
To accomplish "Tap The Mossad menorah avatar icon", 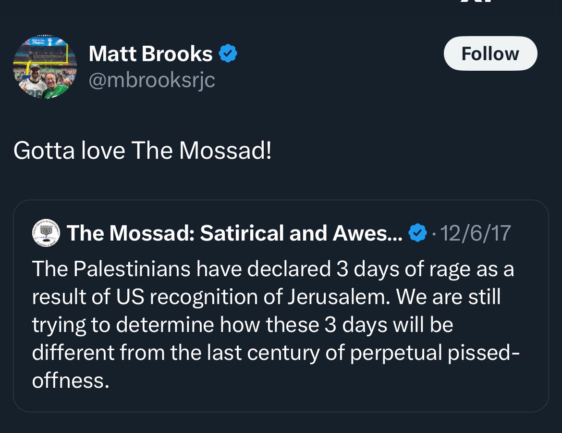I will tap(46, 233).
